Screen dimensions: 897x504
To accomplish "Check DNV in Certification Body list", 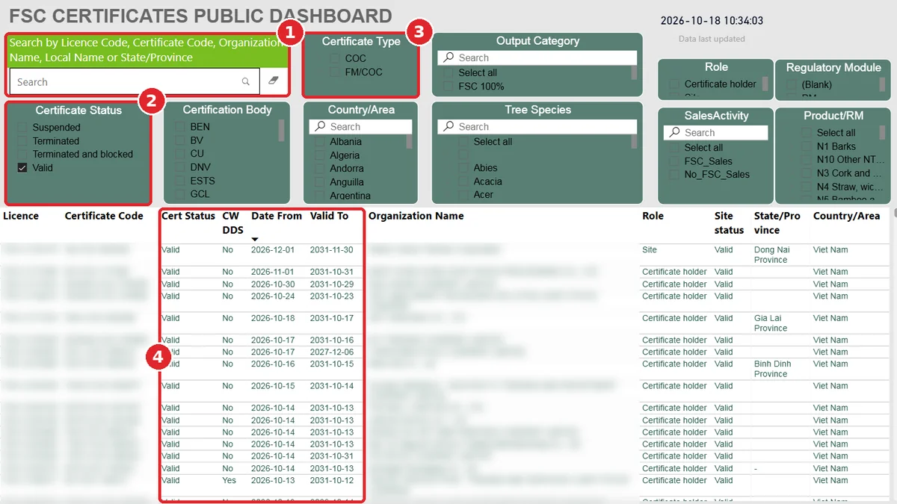I will pos(180,167).
